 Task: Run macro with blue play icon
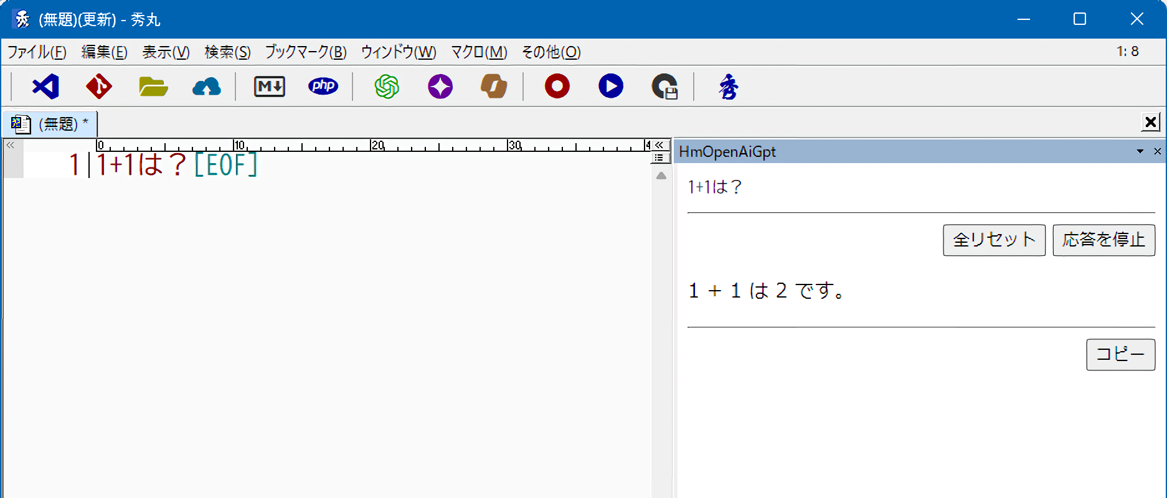(x=611, y=87)
